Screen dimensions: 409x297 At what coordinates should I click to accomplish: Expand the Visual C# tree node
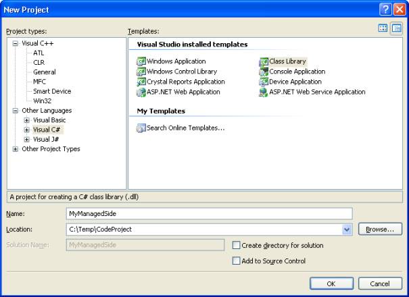[26, 130]
